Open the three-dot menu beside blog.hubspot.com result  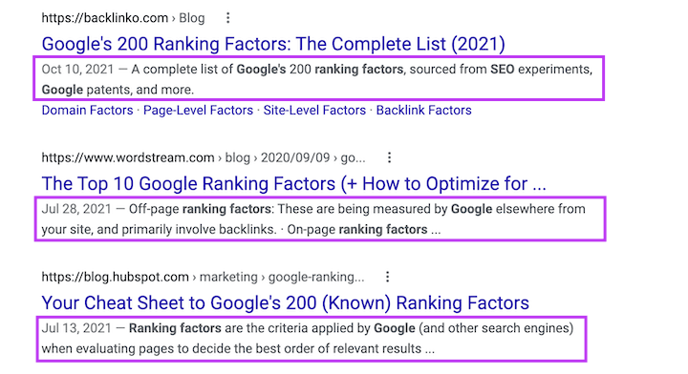point(387,277)
